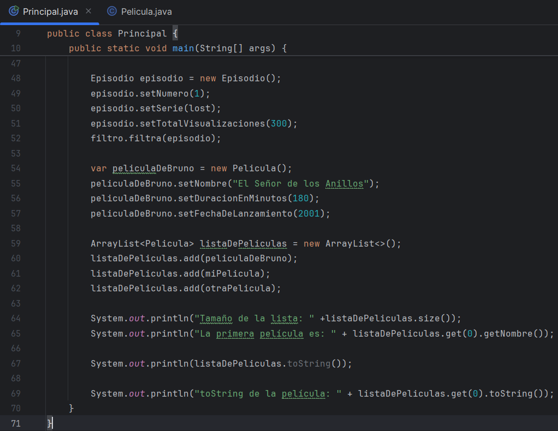This screenshot has width=558, height=431.
Task: Click line number 48 in the gutter
Action: click(x=16, y=78)
